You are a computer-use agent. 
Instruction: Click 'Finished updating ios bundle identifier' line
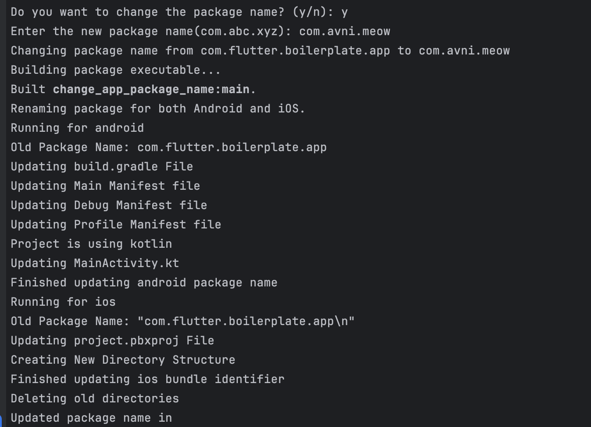point(148,379)
